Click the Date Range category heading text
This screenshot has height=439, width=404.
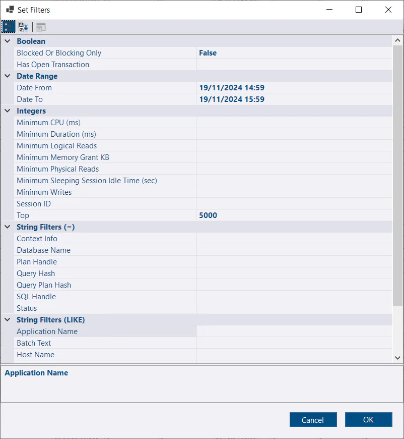37,76
